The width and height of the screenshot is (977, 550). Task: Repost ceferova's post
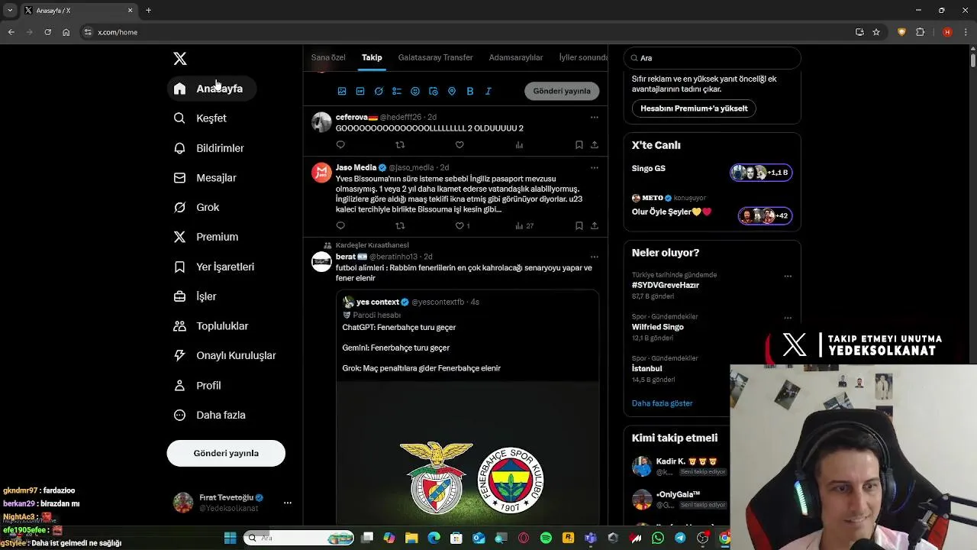click(400, 144)
